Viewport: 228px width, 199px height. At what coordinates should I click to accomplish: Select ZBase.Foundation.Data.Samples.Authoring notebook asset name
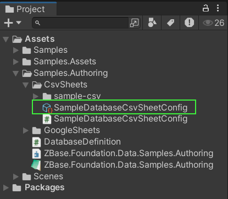coord(129,165)
